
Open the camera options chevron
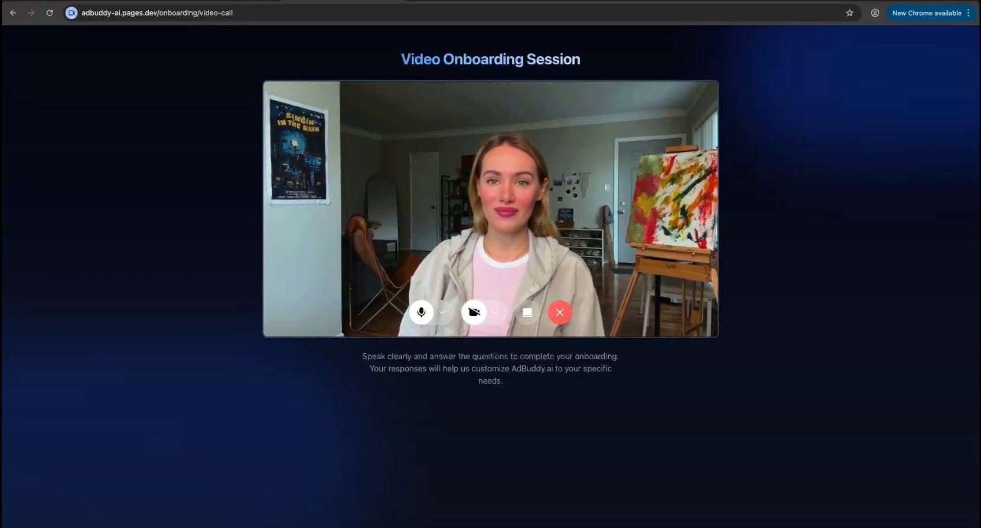(x=495, y=312)
